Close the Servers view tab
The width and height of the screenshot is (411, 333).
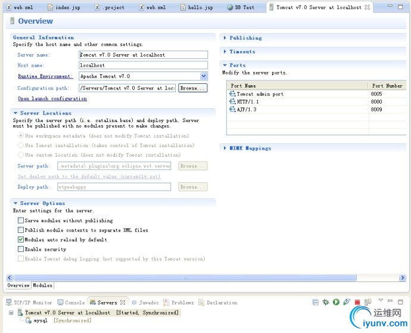point(123,303)
